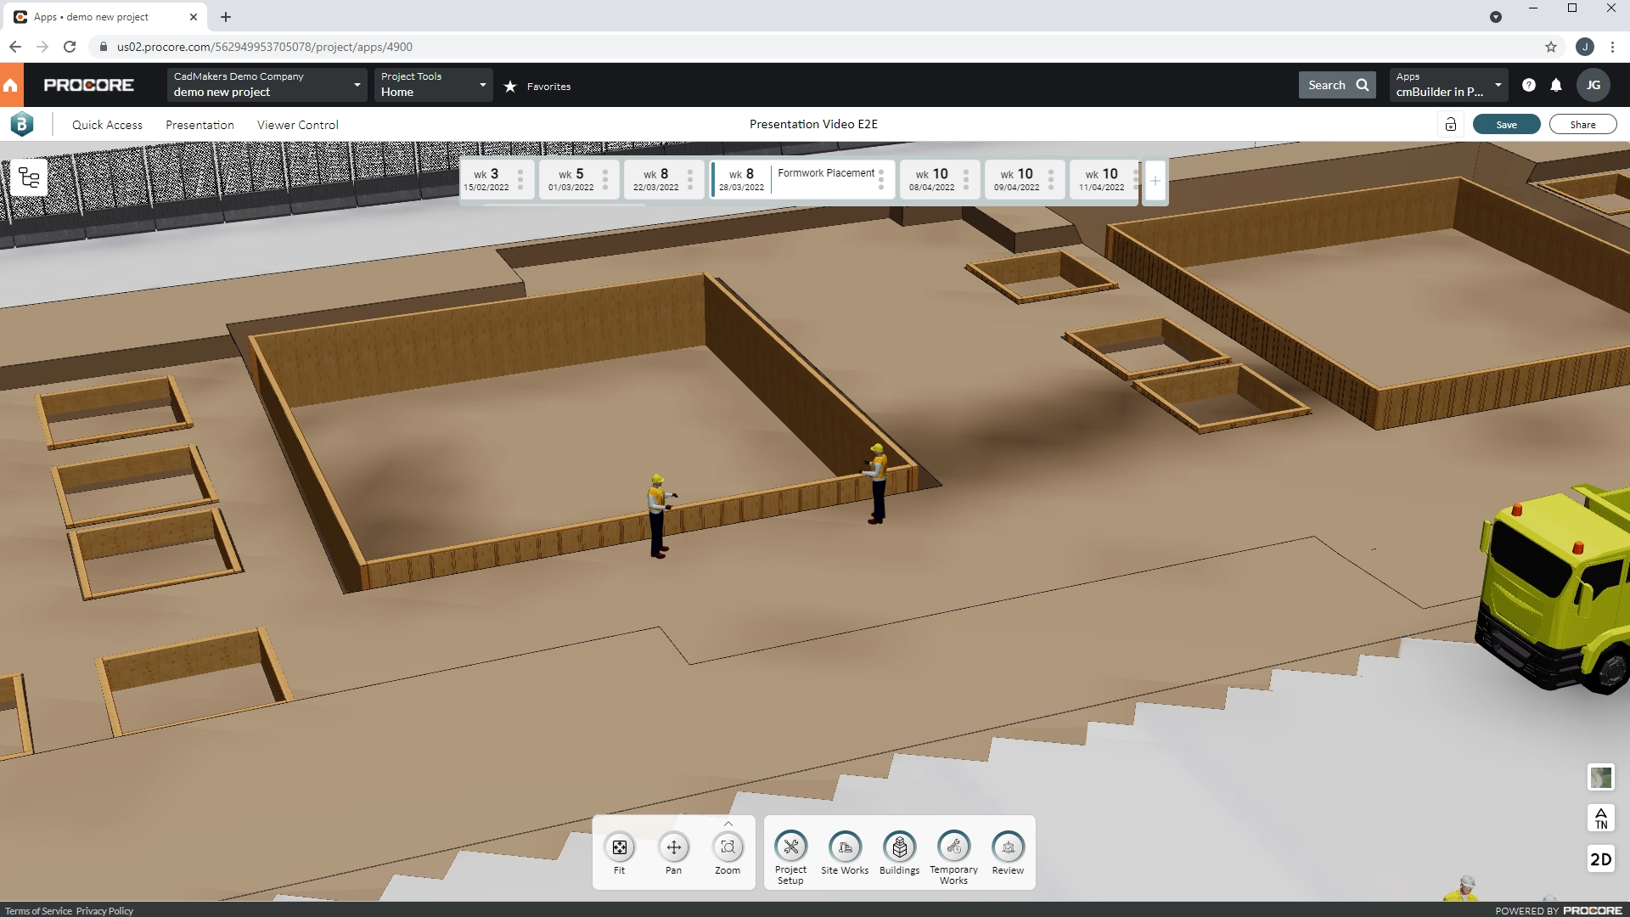Open the Viewer Control menu
Image resolution: width=1630 pixels, height=917 pixels.
[x=297, y=124]
